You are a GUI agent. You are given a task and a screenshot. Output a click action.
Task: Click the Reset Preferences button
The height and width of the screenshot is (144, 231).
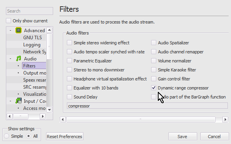pos(65,137)
